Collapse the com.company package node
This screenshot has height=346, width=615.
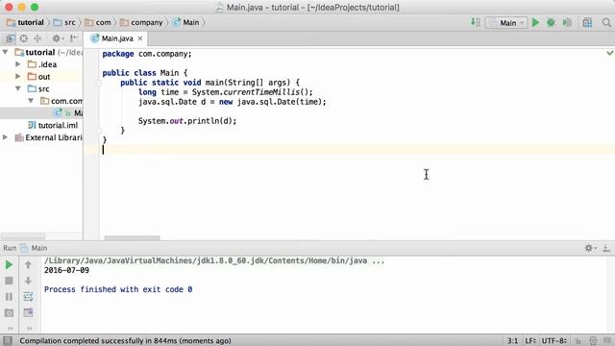(x=31, y=101)
